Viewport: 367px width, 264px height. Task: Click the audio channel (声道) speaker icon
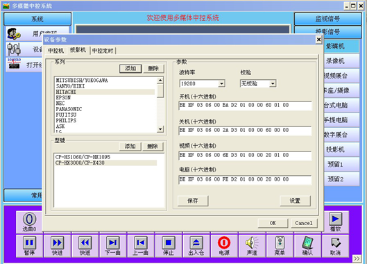pos(252,242)
